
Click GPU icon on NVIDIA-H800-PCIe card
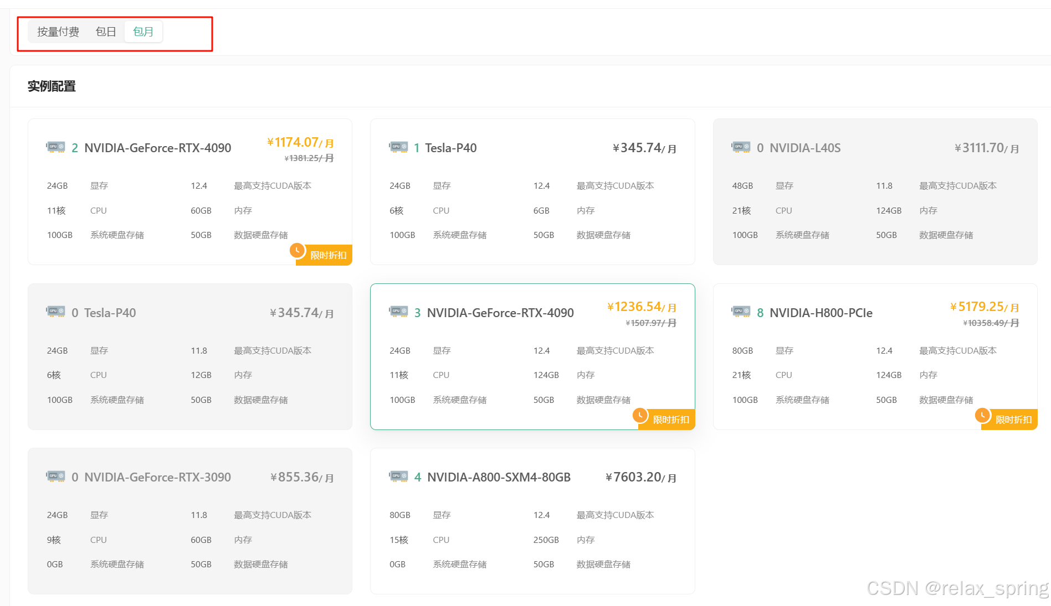(741, 312)
